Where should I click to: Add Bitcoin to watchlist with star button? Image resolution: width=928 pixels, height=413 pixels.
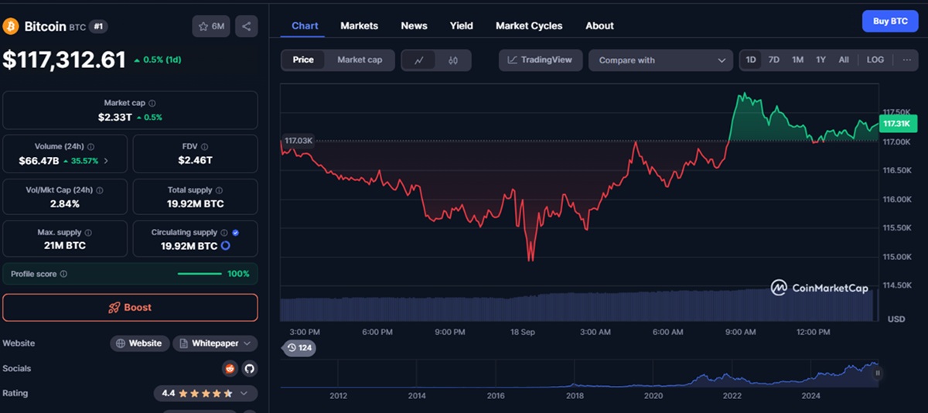tap(211, 26)
